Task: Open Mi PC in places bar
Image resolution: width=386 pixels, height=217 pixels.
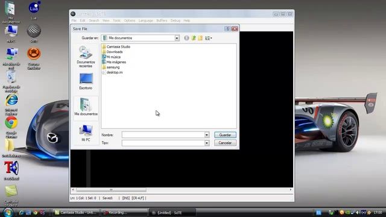Action: 86,133
